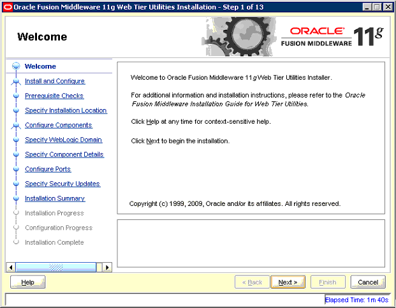Click the Installation Summary step node icon
Screen dimensions: 396x308
16,198
